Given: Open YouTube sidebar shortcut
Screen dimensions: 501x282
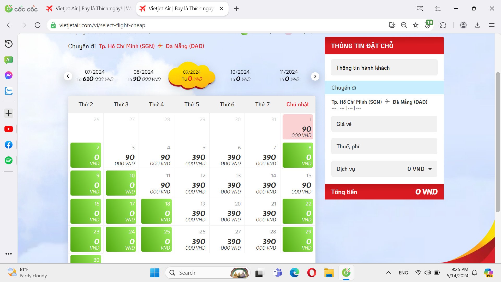Looking at the screenshot, I should (9, 129).
